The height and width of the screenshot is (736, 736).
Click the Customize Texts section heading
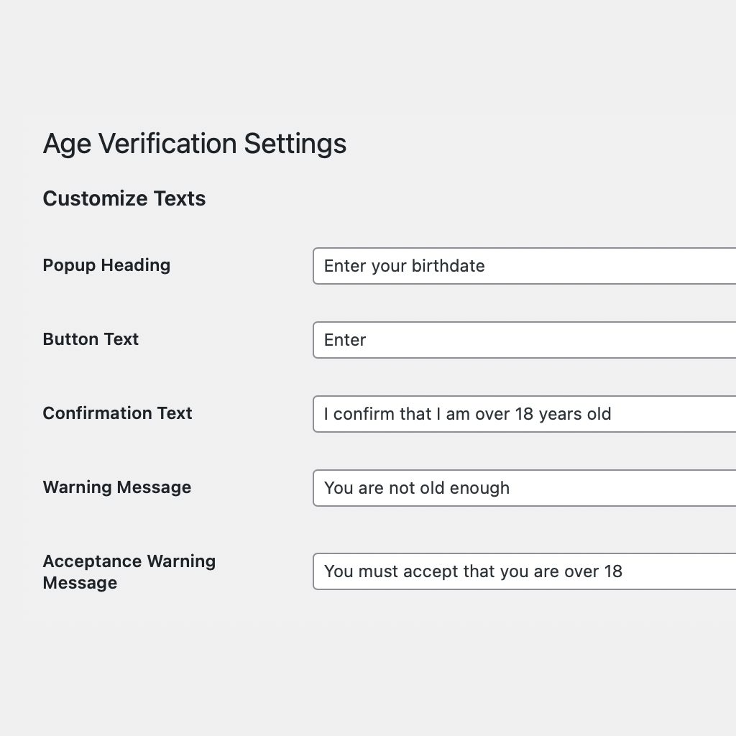pos(124,198)
